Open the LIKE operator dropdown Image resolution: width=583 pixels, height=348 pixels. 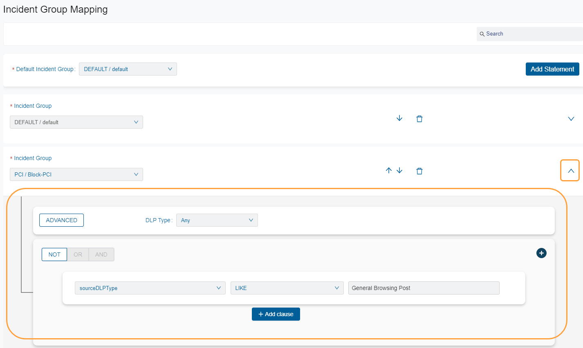click(x=287, y=288)
